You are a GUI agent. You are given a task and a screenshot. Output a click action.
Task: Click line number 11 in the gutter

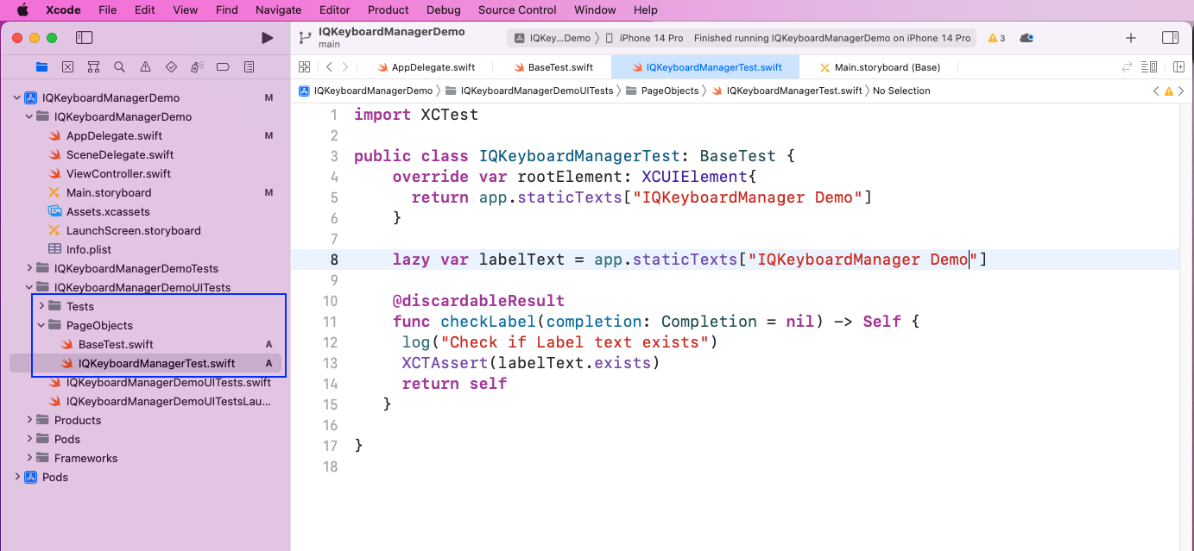[x=330, y=322]
